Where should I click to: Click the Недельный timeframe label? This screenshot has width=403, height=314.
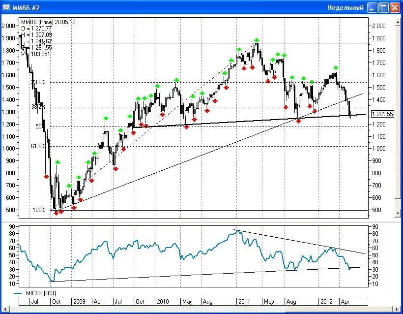(345, 8)
